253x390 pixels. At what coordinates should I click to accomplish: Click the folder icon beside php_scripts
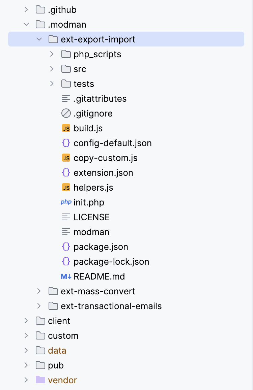point(66,54)
